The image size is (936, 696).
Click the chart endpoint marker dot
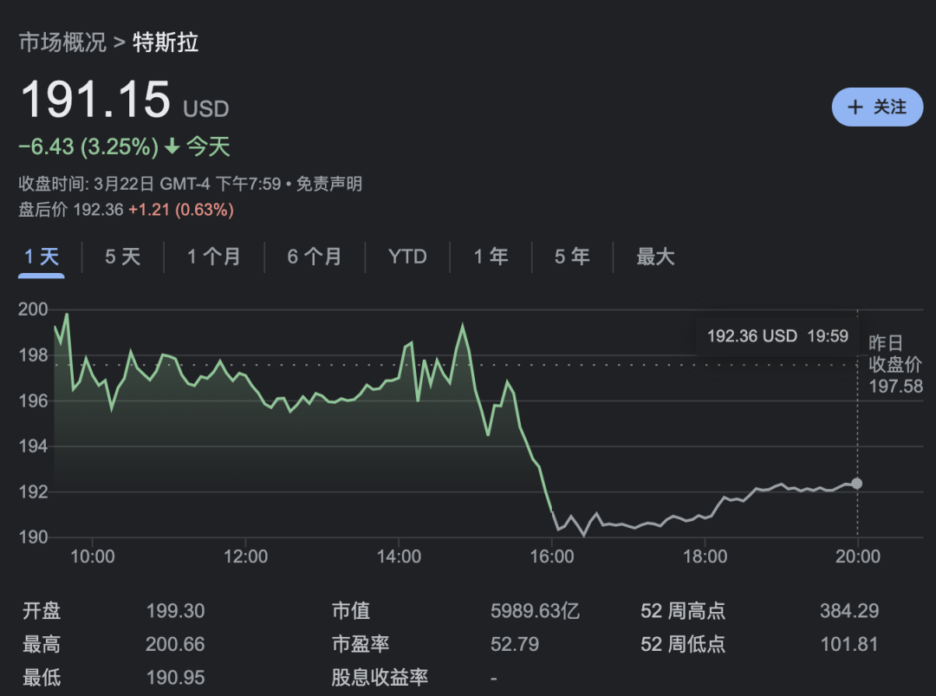pos(856,484)
